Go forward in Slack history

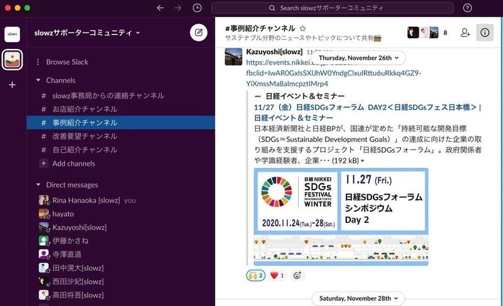(x=178, y=8)
